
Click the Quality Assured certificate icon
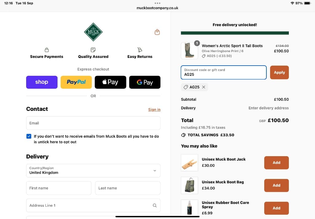[x=93, y=50]
